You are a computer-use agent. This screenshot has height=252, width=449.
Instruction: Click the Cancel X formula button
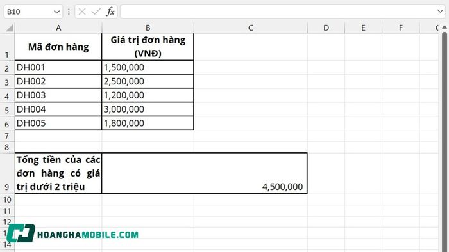tap(82, 12)
